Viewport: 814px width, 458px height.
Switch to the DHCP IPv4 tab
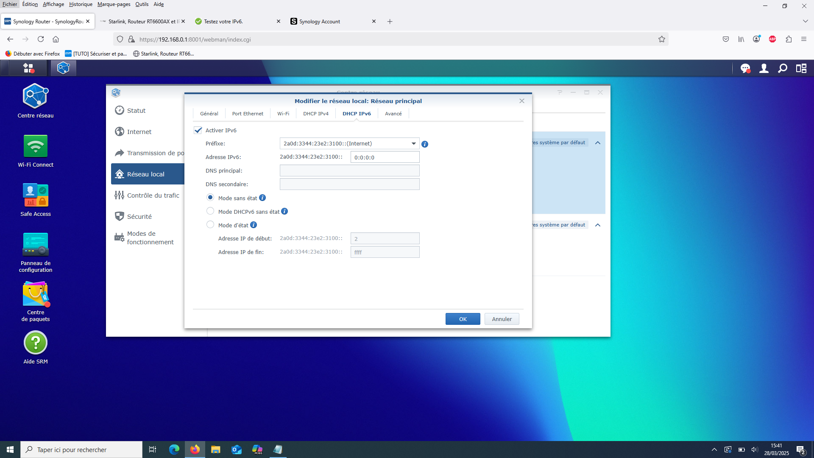[316, 114]
